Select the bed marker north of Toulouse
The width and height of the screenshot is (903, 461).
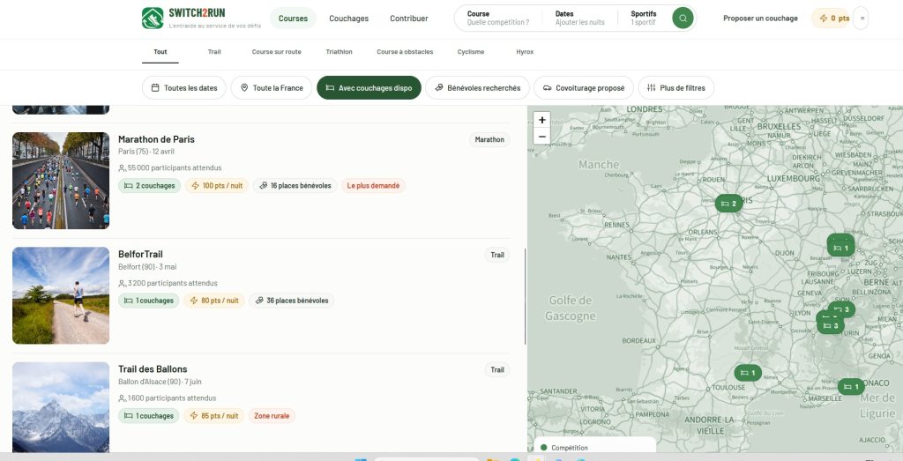748,373
